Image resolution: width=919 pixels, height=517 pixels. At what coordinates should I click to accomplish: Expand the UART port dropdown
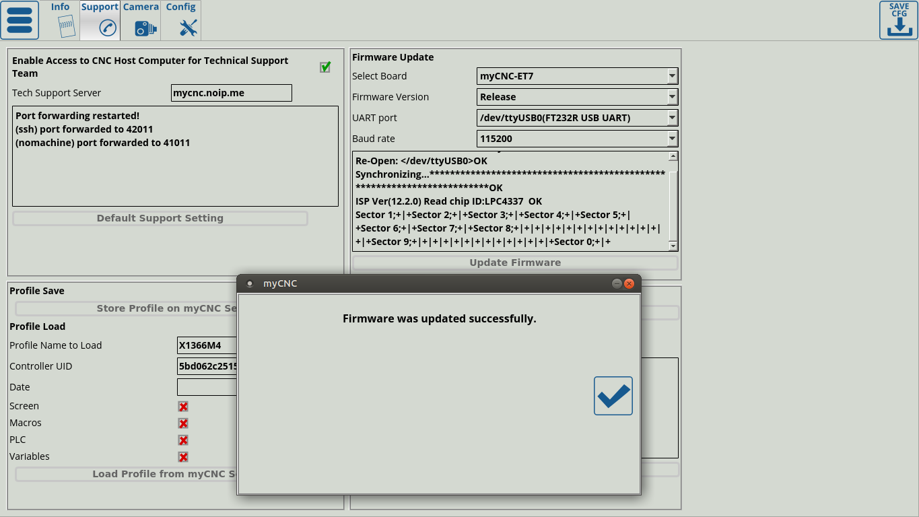672,118
